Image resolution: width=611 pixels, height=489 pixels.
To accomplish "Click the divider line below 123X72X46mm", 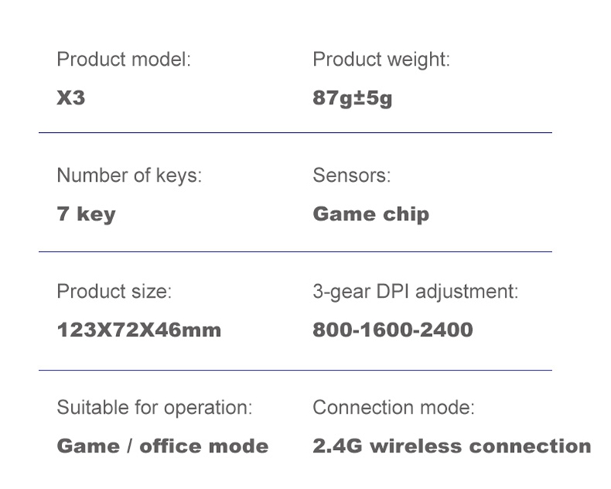I will pyautogui.click(x=296, y=370).
